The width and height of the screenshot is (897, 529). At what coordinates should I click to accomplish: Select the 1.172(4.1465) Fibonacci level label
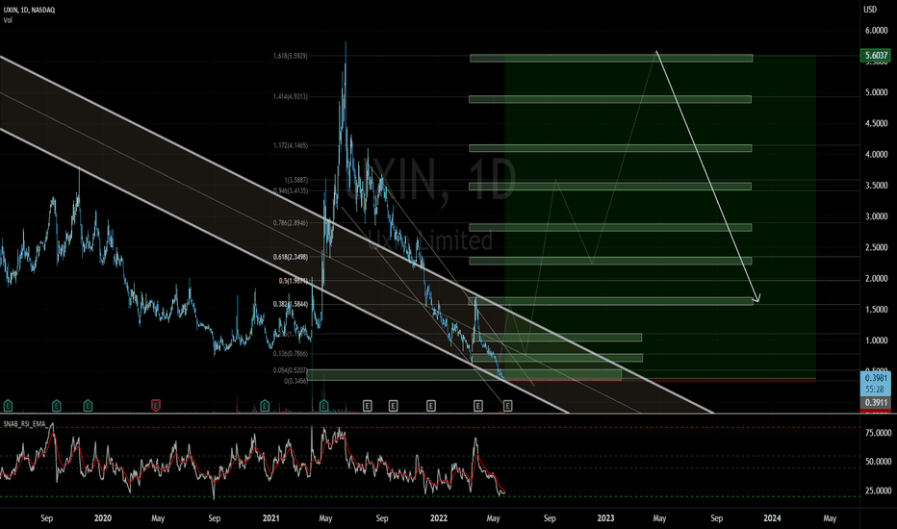pos(290,146)
